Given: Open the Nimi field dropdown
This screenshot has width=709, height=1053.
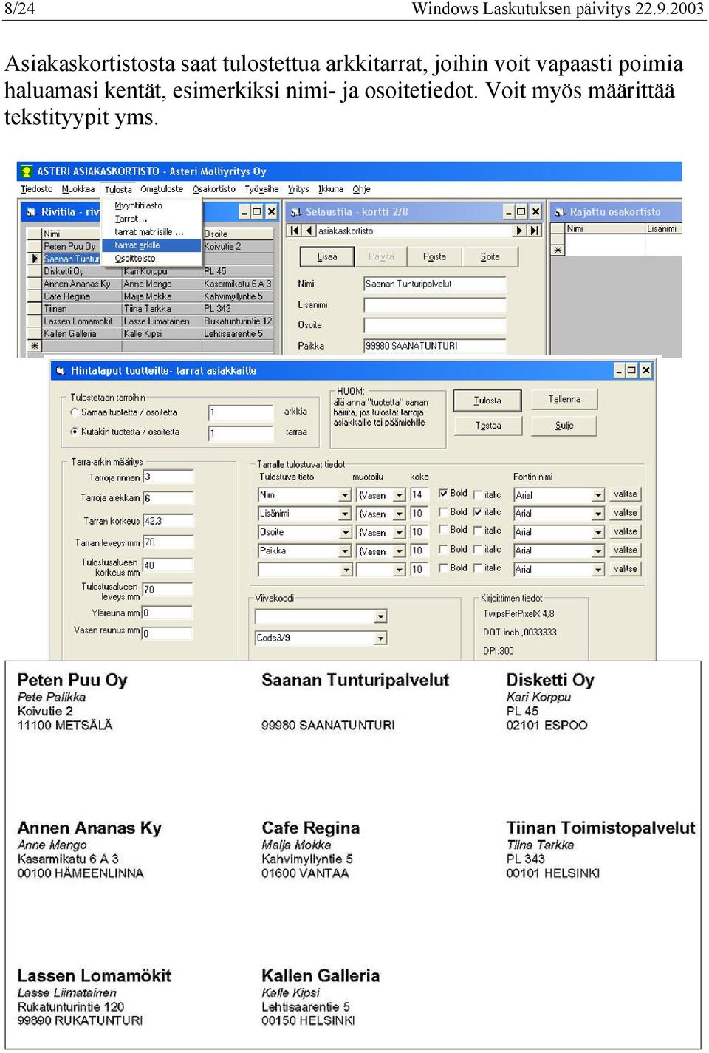Looking at the screenshot, I should [345, 495].
